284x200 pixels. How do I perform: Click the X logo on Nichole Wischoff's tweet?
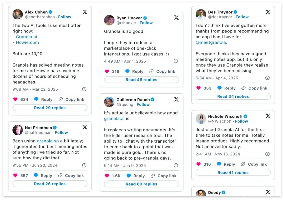[x=268, y=116]
